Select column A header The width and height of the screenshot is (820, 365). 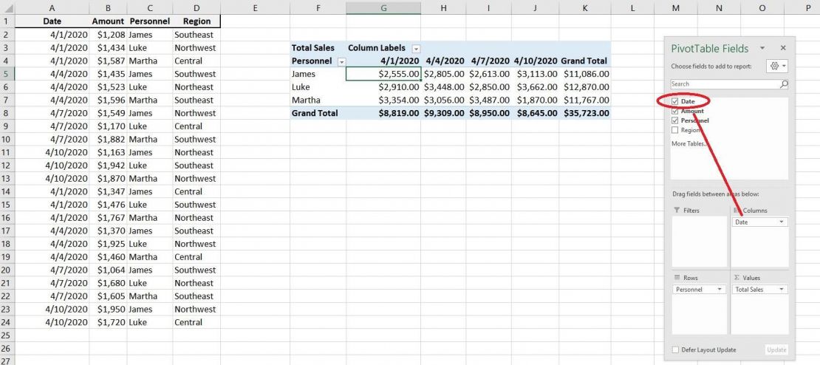click(52, 8)
